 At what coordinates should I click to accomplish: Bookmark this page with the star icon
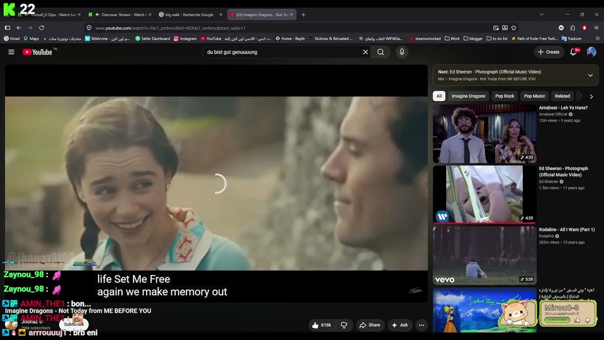(513, 28)
